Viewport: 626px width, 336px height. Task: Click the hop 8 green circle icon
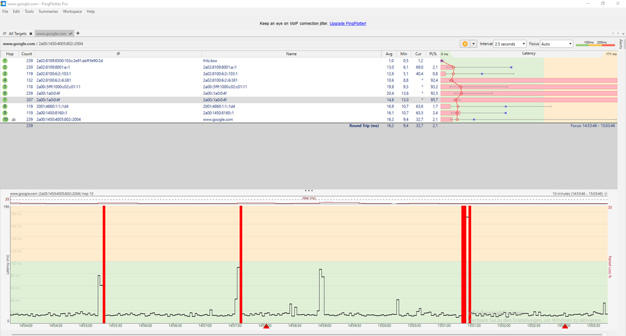click(5, 106)
